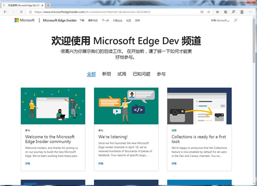Click 详细 link under We're listening! card
Screen dimensions: 257x186
101,163
